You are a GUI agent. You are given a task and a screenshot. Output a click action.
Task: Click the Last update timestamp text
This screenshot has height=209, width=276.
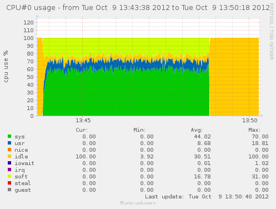(207, 197)
